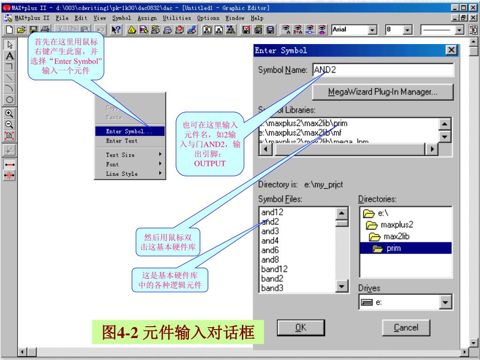Select the diagonal line tool
The image size is (480, 360).
[x=9, y=78]
